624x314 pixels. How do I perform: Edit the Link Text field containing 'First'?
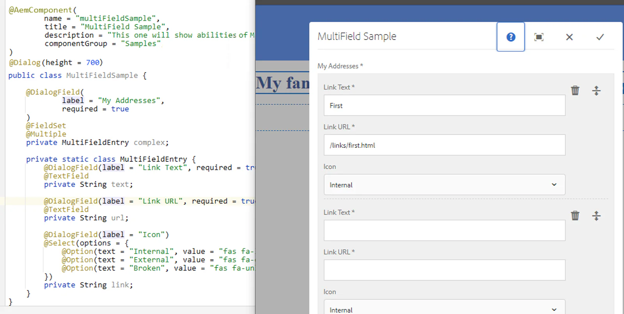(444, 105)
